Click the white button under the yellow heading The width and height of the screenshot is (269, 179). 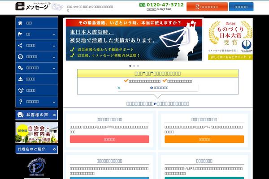[158, 88]
